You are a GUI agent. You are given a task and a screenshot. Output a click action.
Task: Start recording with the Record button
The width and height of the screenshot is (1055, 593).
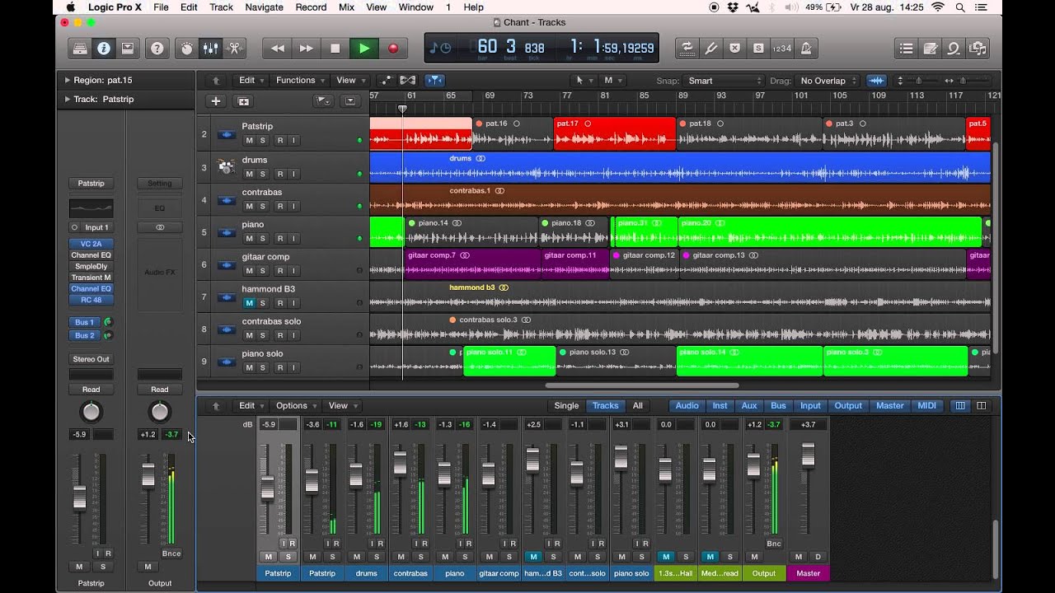click(x=393, y=49)
